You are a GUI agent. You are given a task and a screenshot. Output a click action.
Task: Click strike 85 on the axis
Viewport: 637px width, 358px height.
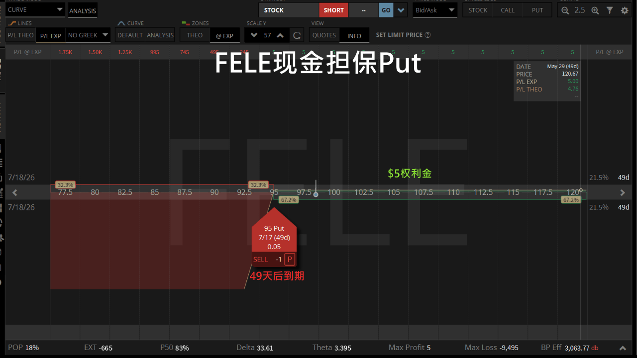tap(155, 192)
